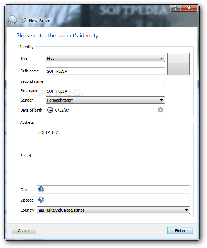Click the Zipcode help icon
The width and height of the screenshot is (207, 248).
[x=41, y=200]
